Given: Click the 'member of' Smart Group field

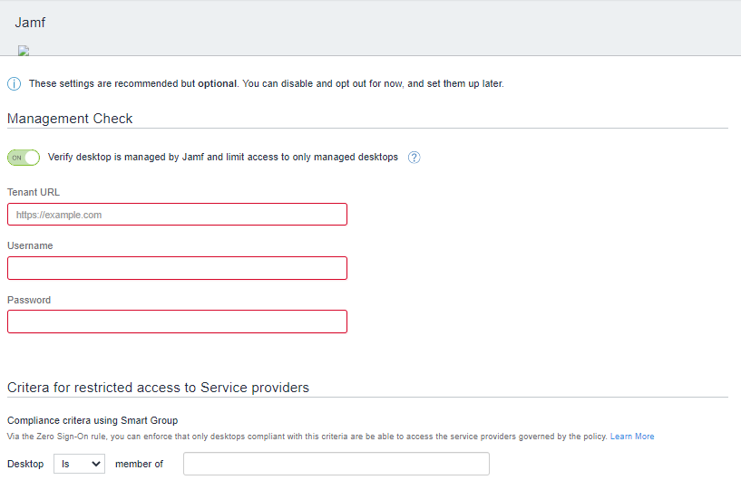Looking at the screenshot, I should pyautogui.click(x=336, y=464).
